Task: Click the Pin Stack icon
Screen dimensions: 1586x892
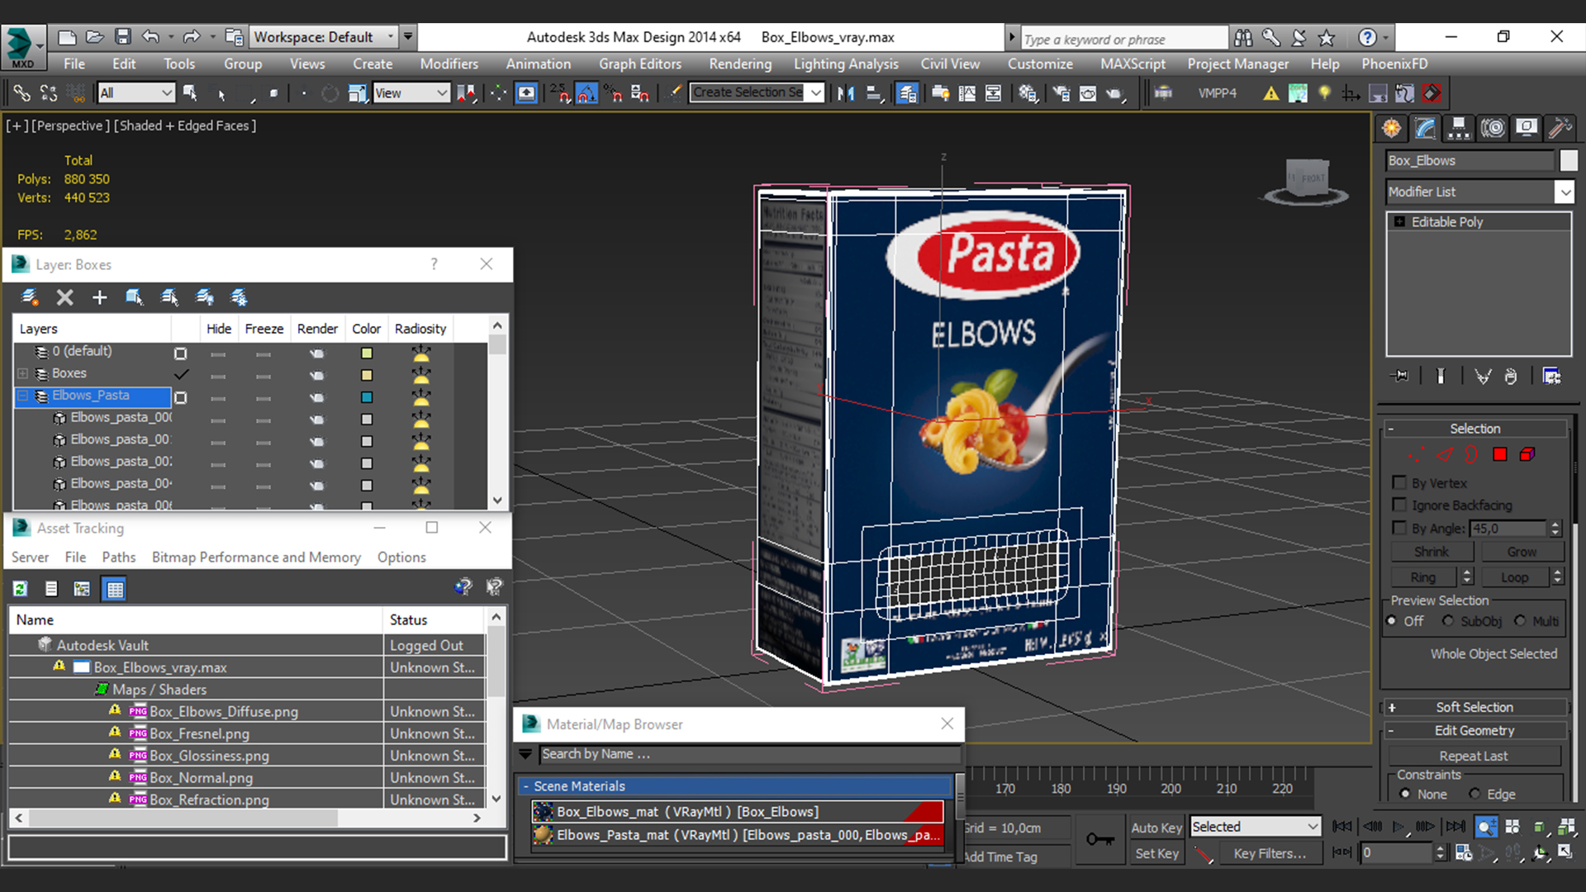Action: click(1400, 376)
